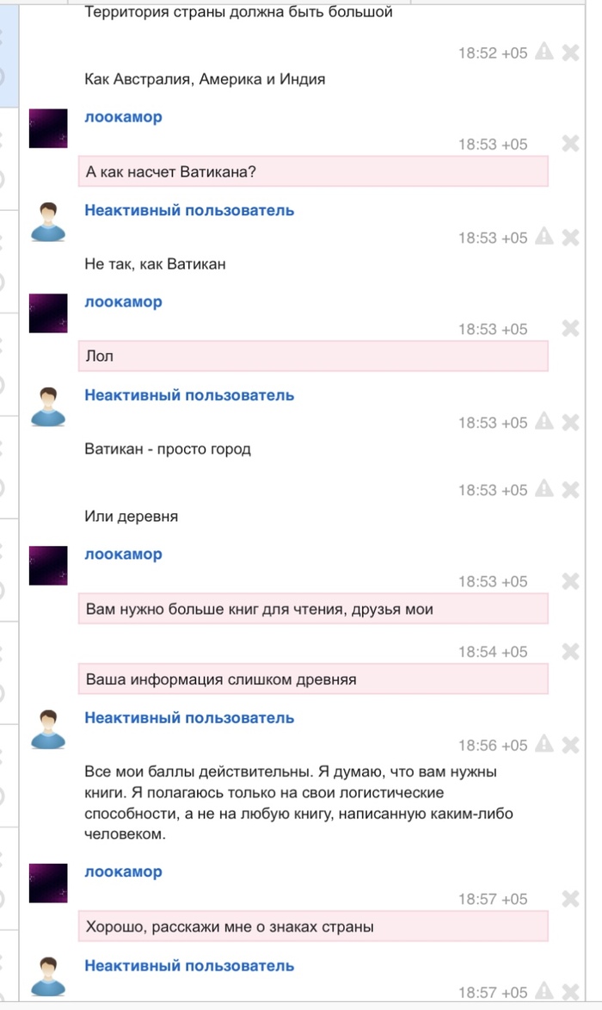
Task: Click warning icon beside "Не так, как Ватикан" message
Action: [x=544, y=237]
